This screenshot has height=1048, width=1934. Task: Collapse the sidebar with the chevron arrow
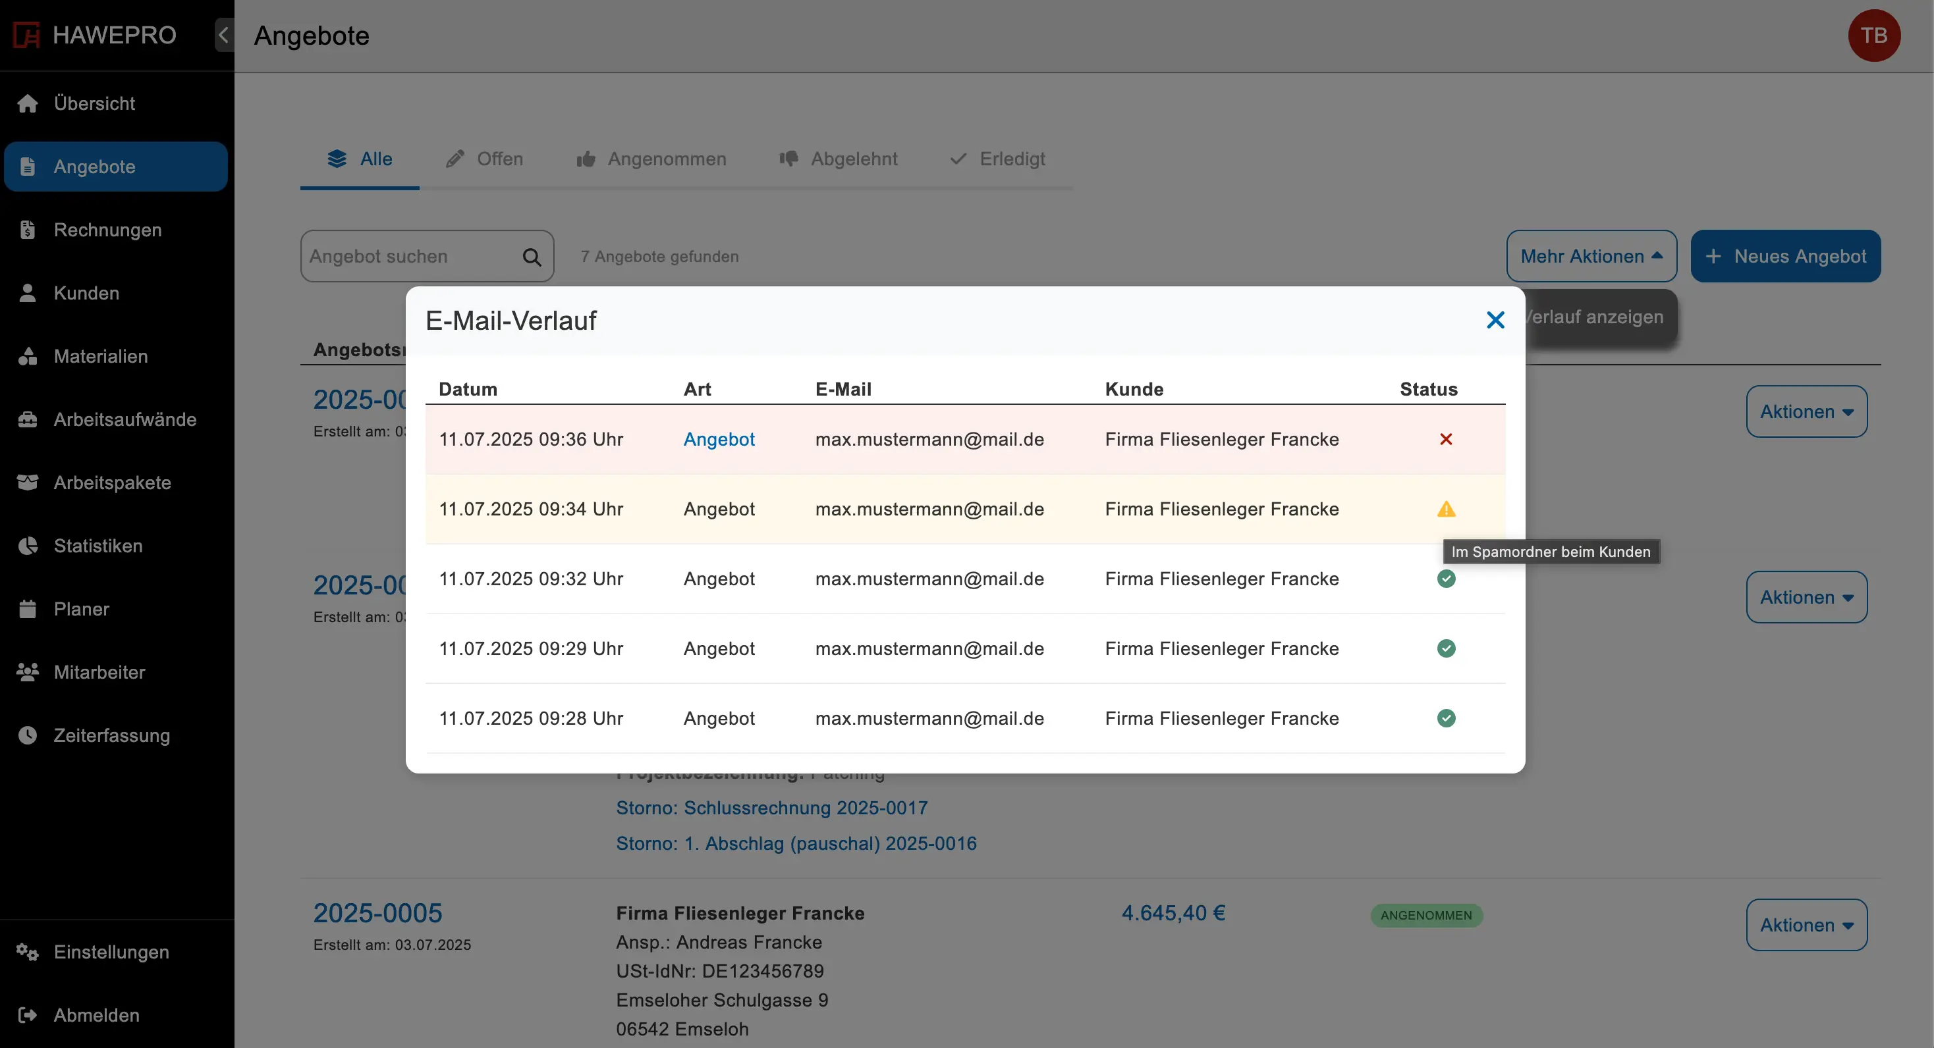point(224,34)
